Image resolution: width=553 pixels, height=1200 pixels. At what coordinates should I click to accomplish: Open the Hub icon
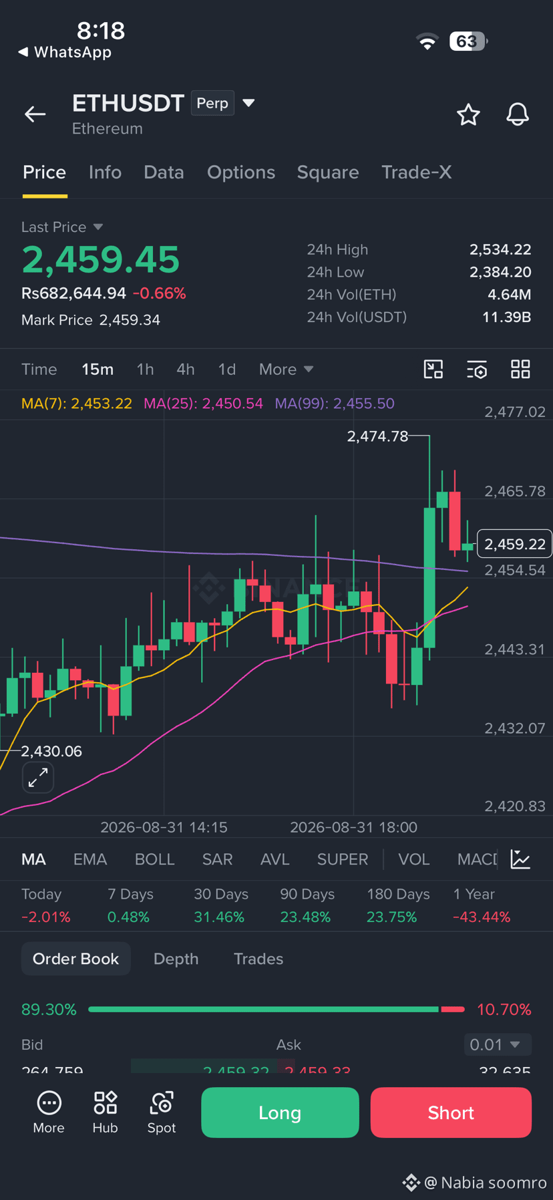pyautogui.click(x=106, y=1112)
